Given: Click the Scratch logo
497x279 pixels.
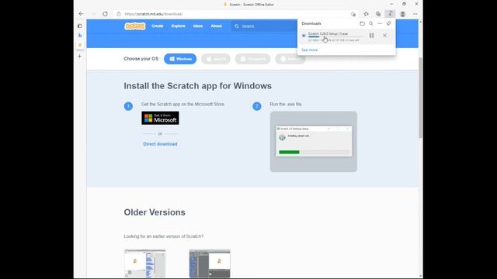Looking at the screenshot, I should (135, 26).
